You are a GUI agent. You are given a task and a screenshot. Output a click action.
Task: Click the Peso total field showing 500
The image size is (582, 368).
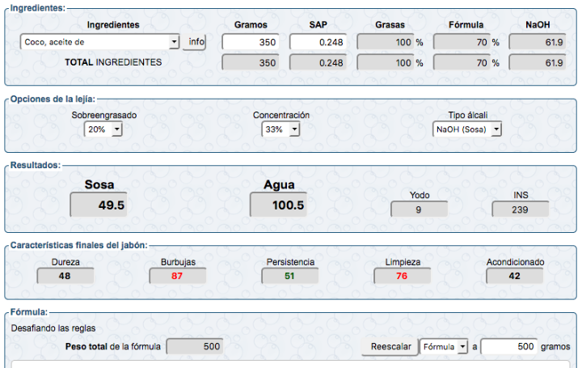[195, 347]
